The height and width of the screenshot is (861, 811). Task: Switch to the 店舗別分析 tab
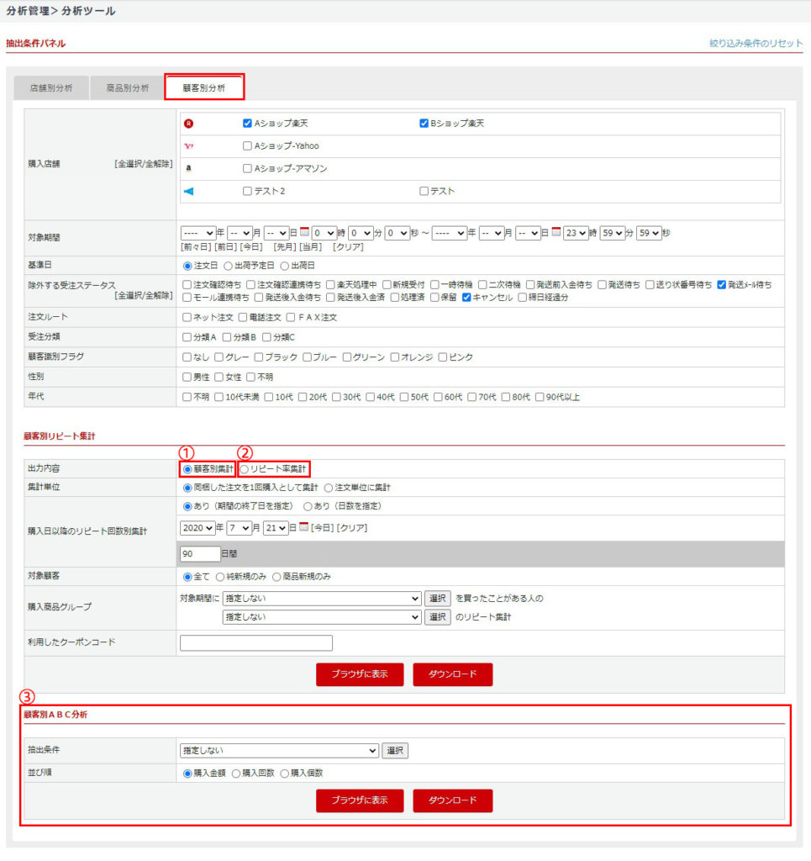pos(51,87)
